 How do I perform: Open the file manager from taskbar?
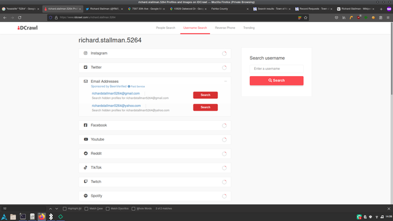[13, 217]
